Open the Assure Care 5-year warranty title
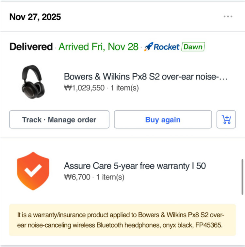 point(135,166)
